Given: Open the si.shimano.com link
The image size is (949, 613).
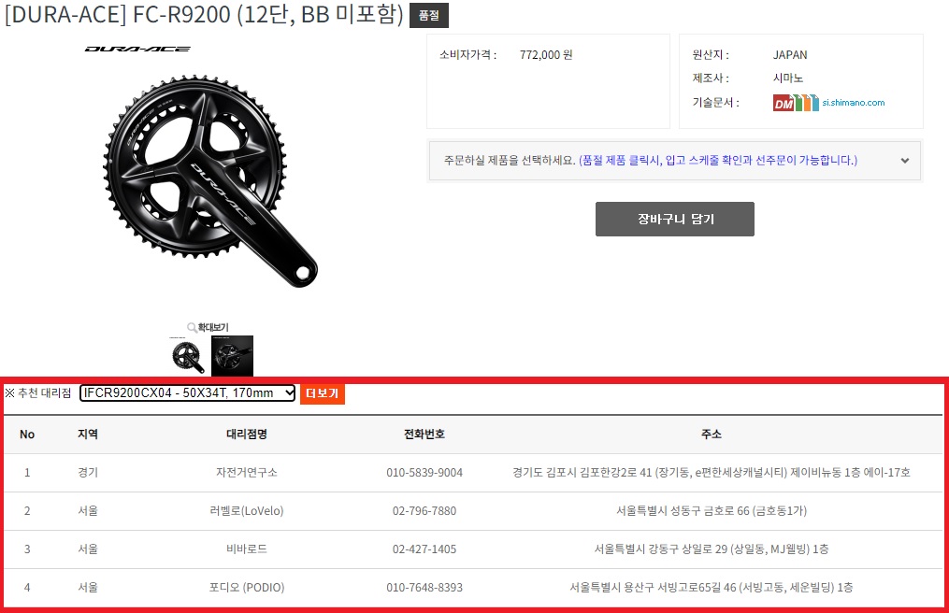Looking at the screenshot, I should pyautogui.click(x=854, y=102).
